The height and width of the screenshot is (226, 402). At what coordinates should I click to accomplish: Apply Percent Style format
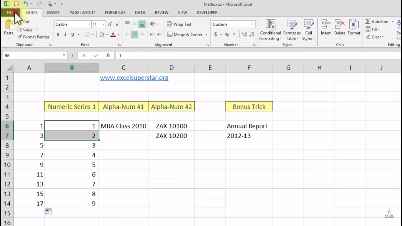click(227, 34)
